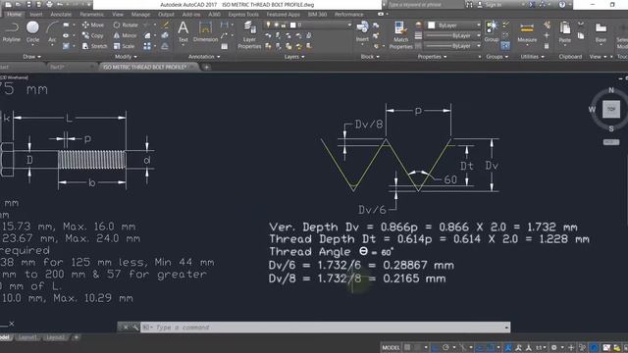Expand the Annotation panel
Image resolution: width=628 pixels, height=353 pixels.
pyautogui.click(x=204, y=57)
